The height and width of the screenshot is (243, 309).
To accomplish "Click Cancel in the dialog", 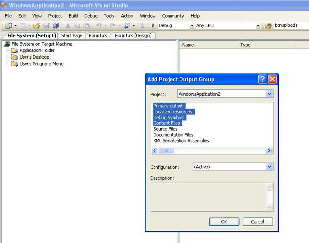I will [x=257, y=222].
